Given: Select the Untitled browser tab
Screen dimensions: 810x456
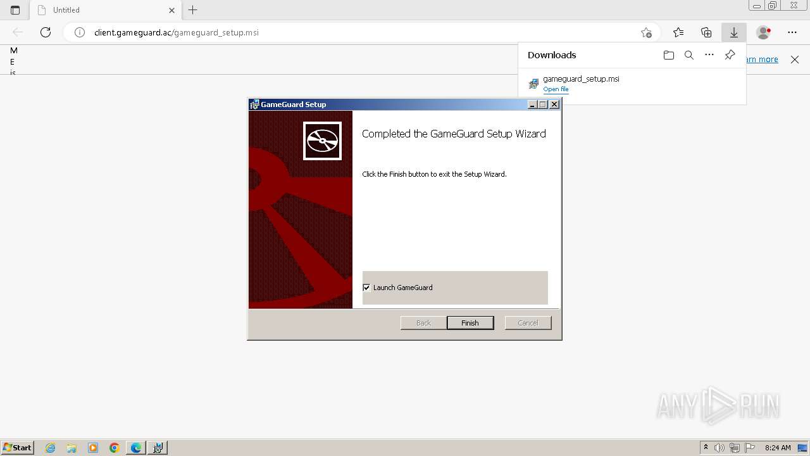Looking at the screenshot, I should [106, 10].
